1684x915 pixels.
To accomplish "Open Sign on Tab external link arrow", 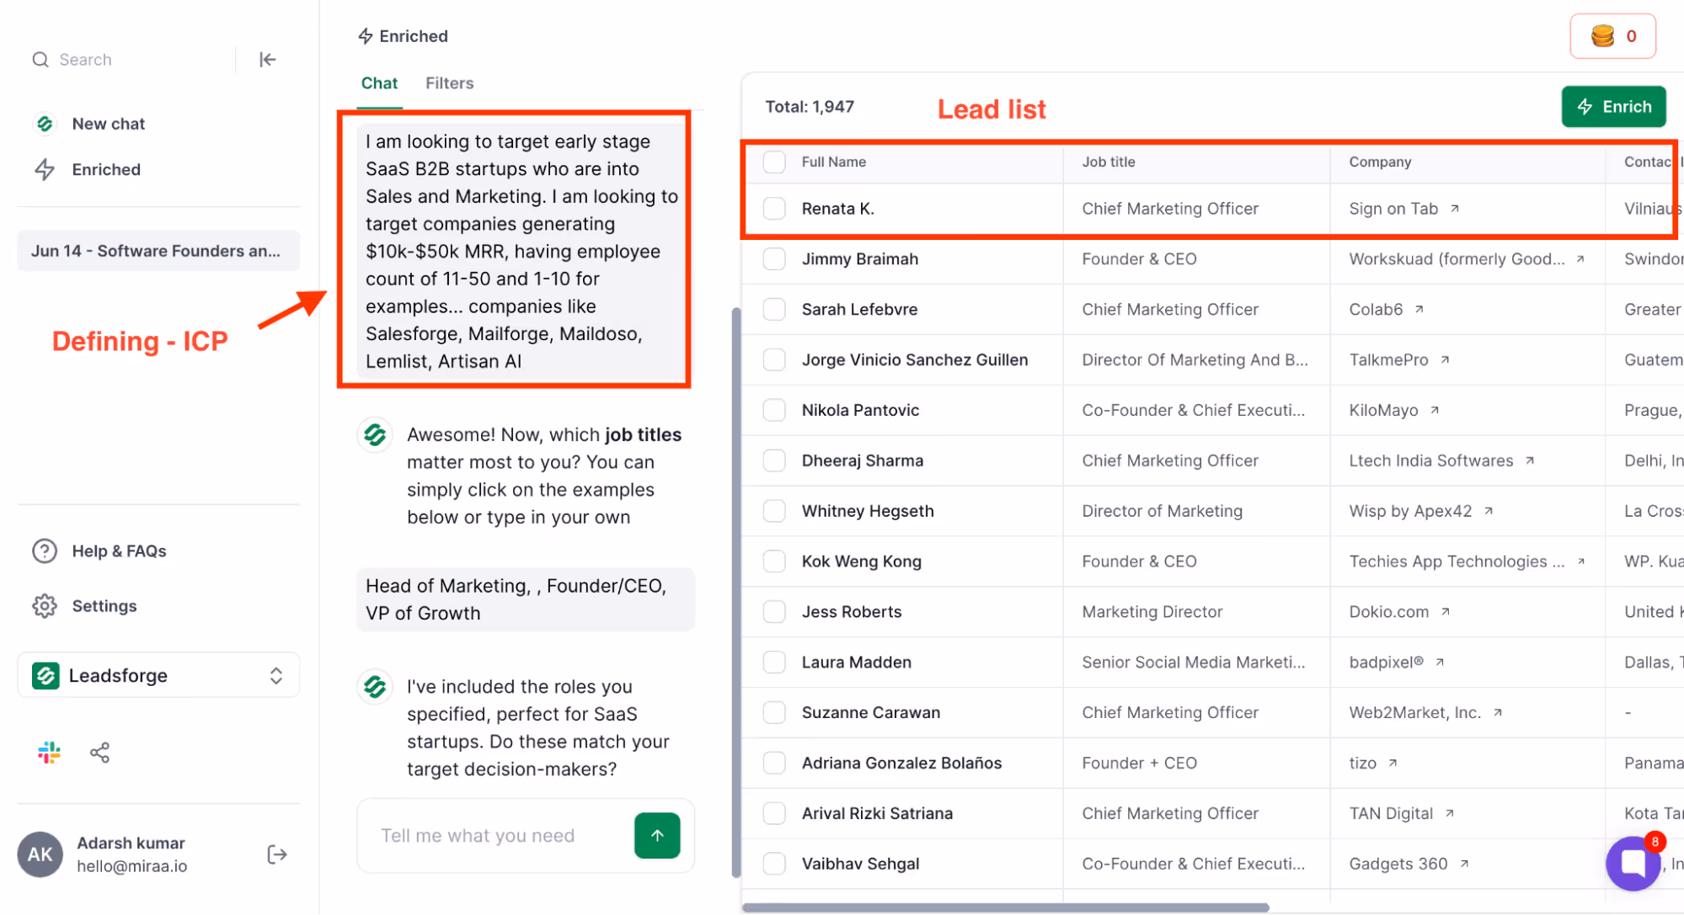I will click(1455, 209).
